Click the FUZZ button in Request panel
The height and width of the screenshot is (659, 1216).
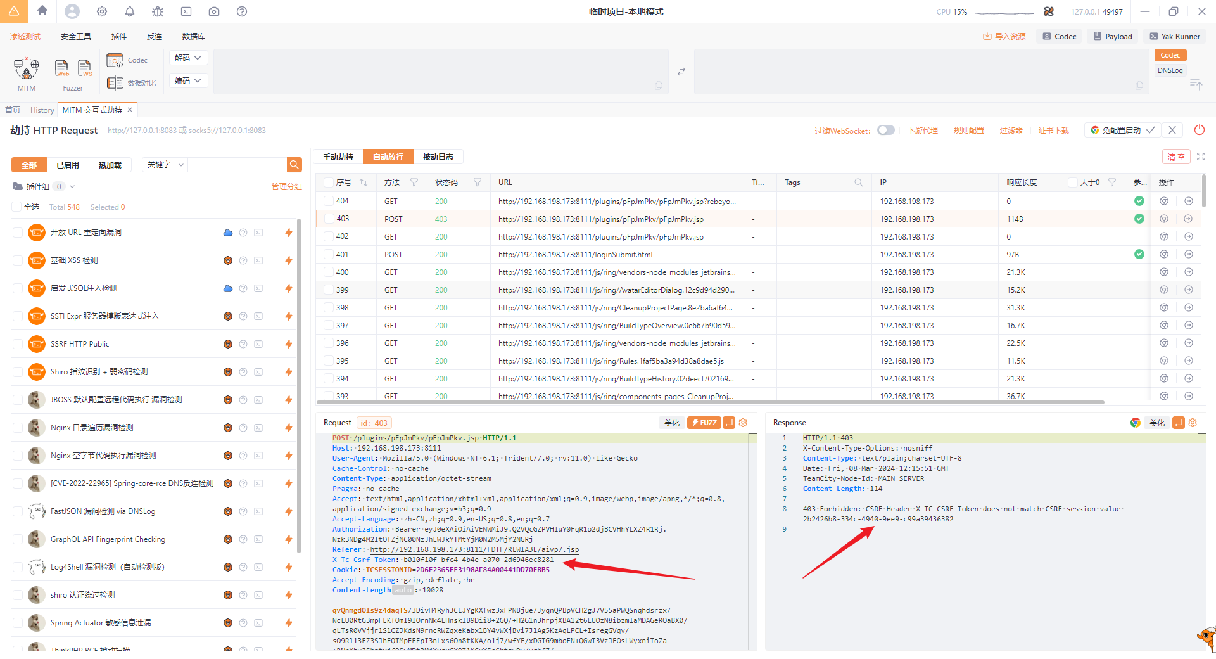(704, 423)
